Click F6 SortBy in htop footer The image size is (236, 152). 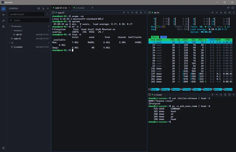tap(206, 90)
